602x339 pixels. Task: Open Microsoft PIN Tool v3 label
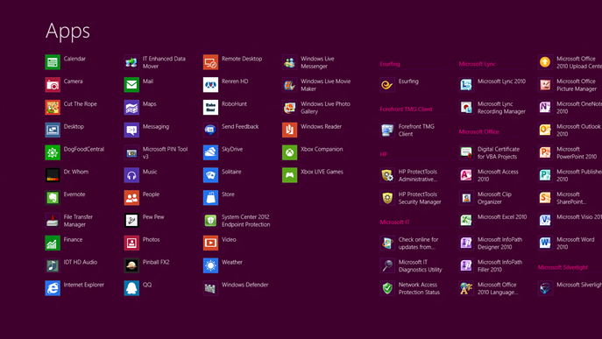(166, 152)
